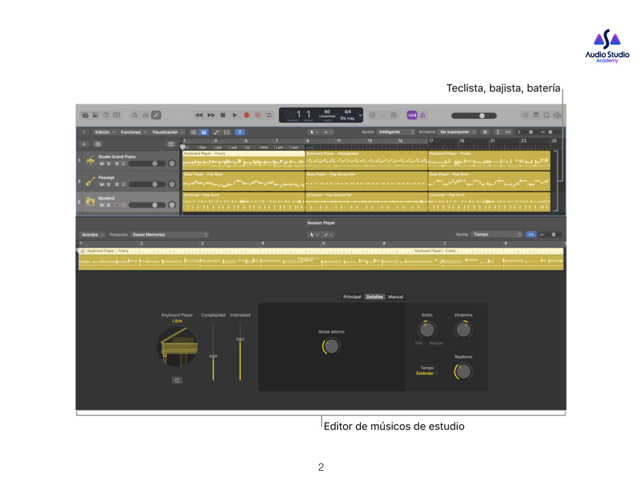Open the Browsers media icon

click(x=557, y=115)
